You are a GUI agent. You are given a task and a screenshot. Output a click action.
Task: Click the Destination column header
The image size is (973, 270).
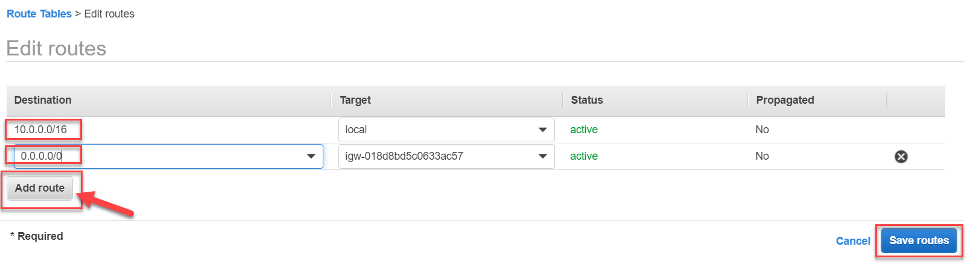pyautogui.click(x=43, y=100)
